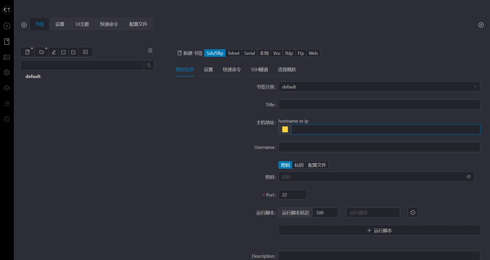This screenshot has height=260, width=490.
Task: Focus the bookmark search input
Action: (82, 66)
